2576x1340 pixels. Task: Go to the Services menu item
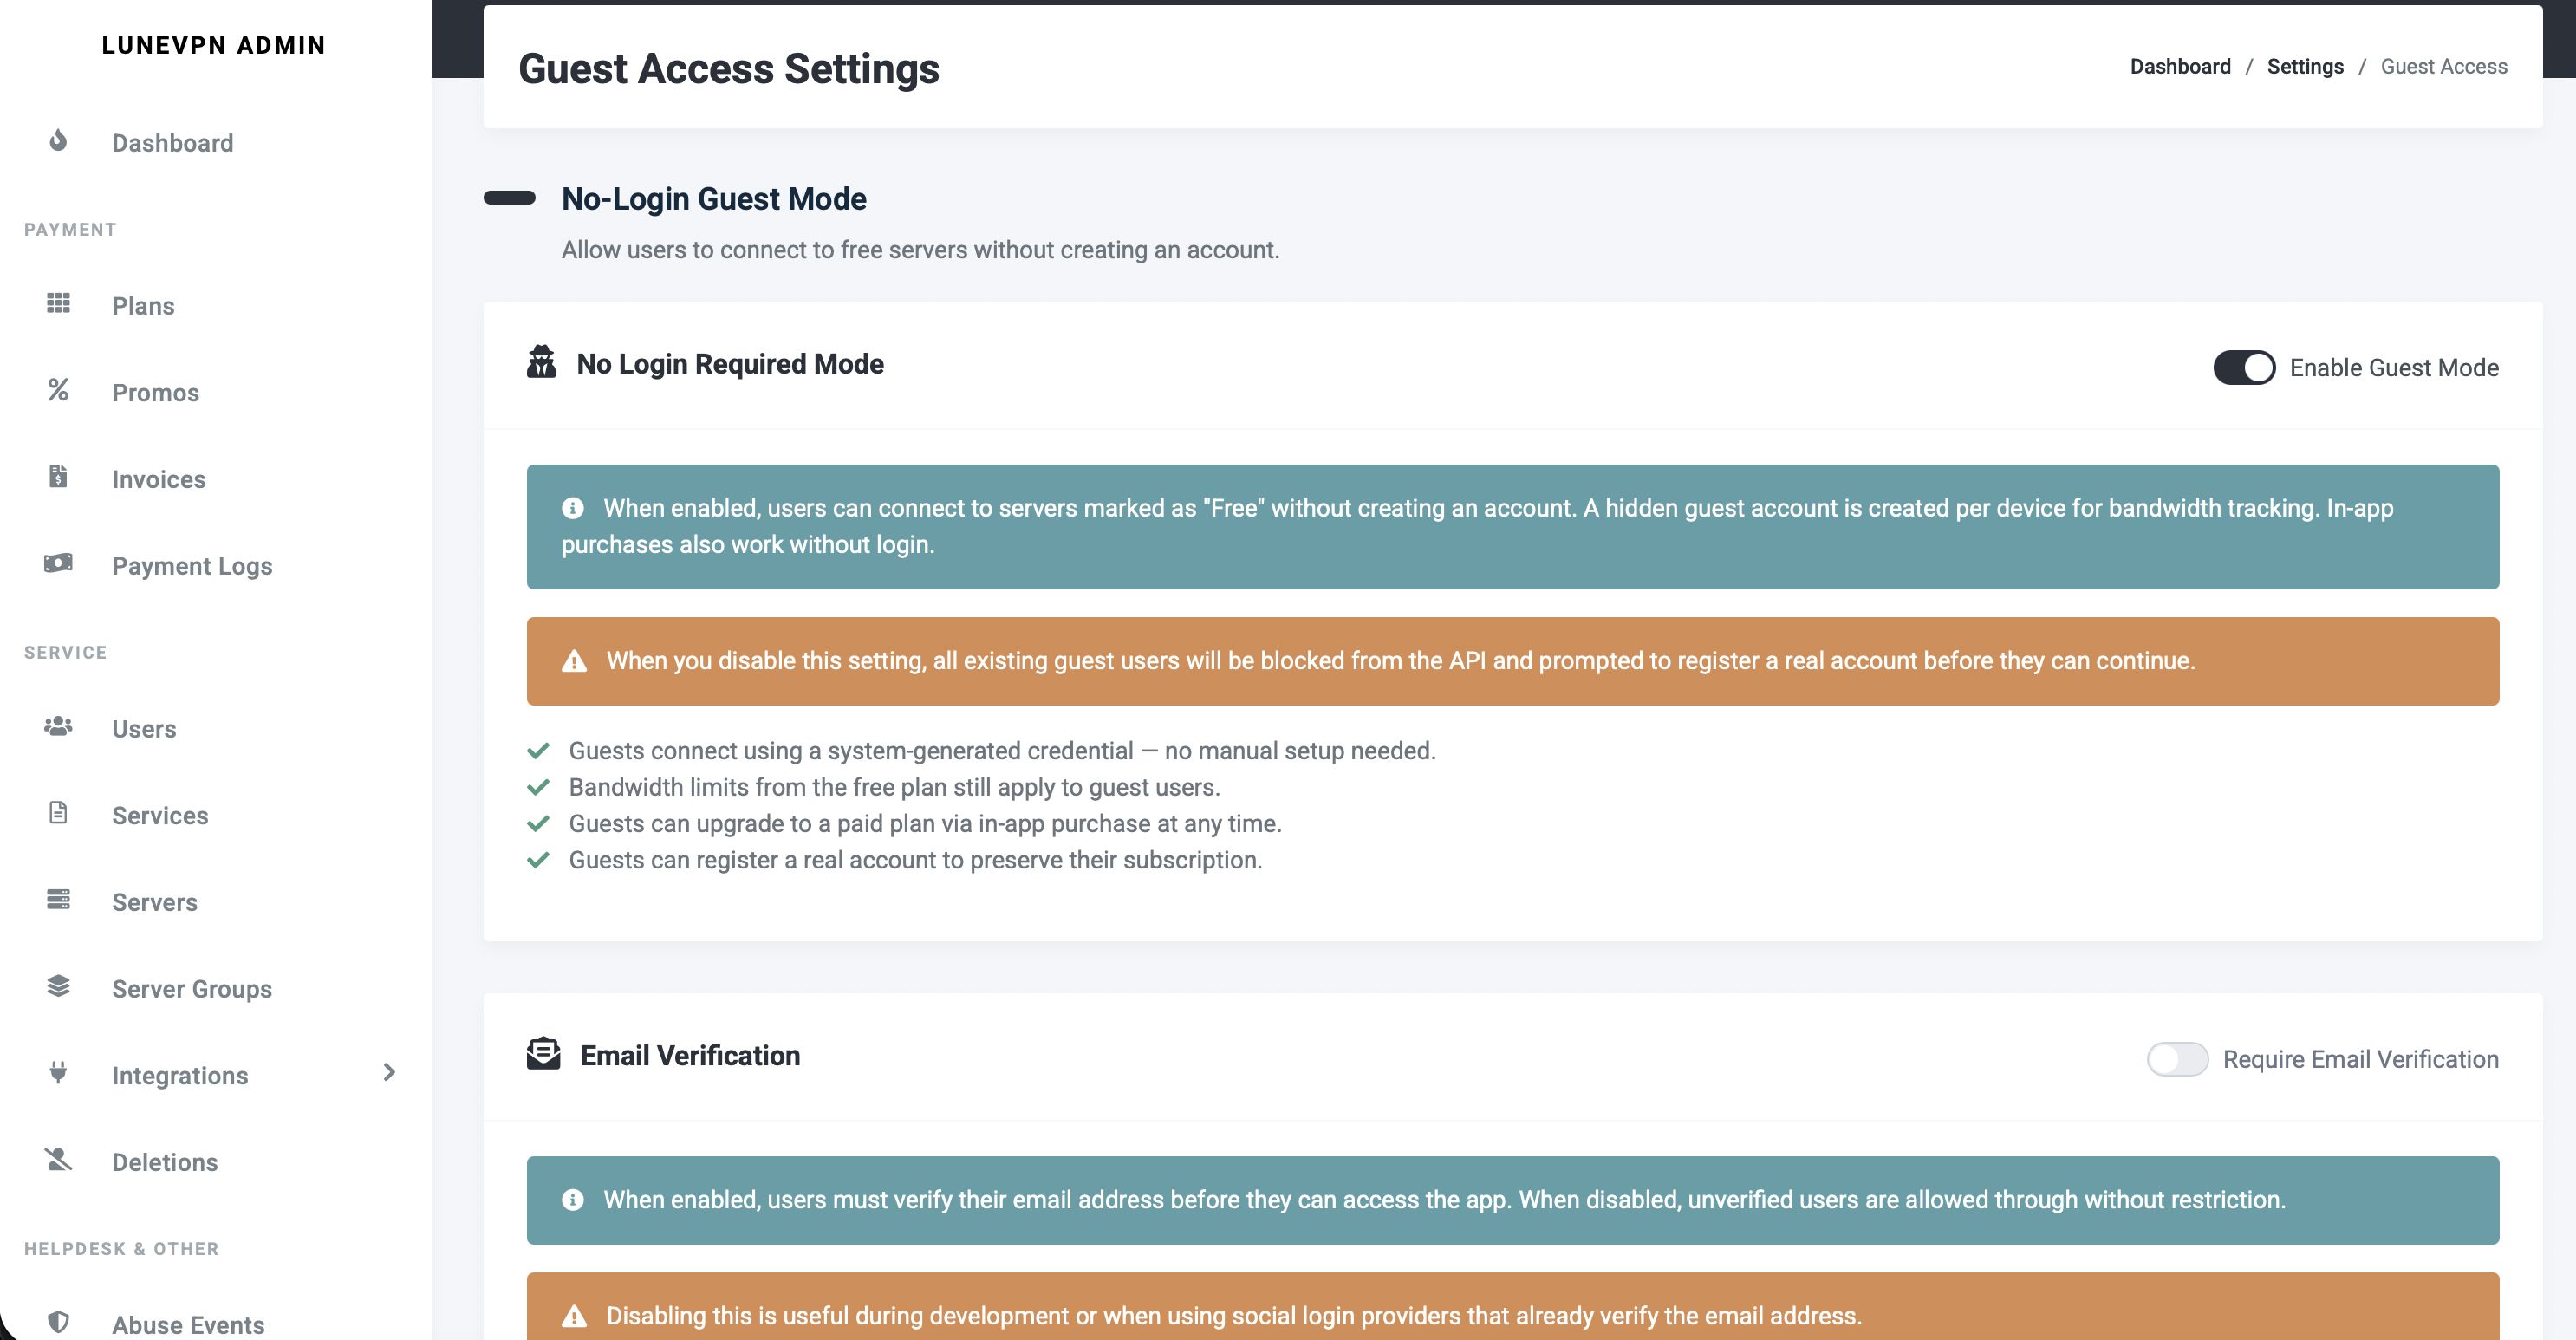click(x=160, y=815)
